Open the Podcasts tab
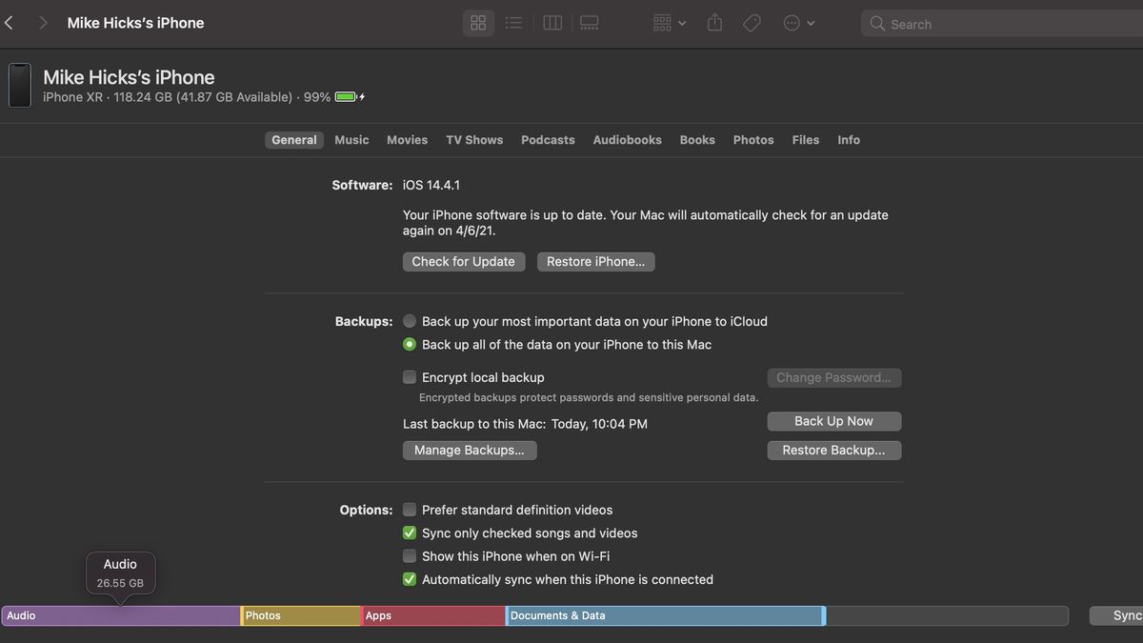 (548, 140)
